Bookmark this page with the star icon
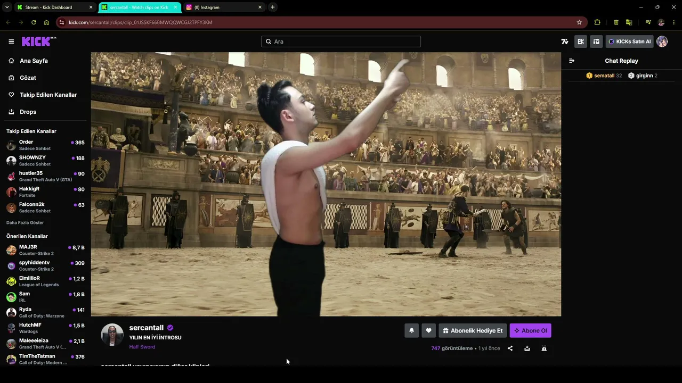 click(x=579, y=22)
